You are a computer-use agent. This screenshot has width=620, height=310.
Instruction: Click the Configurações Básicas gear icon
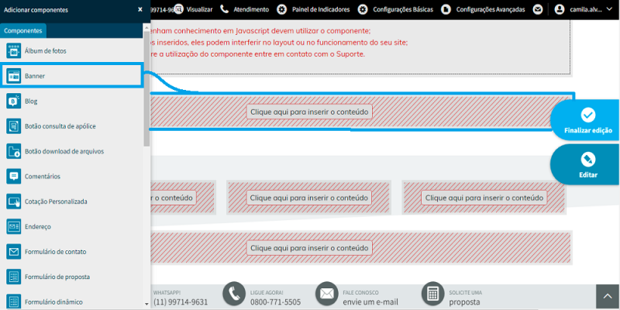(363, 9)
